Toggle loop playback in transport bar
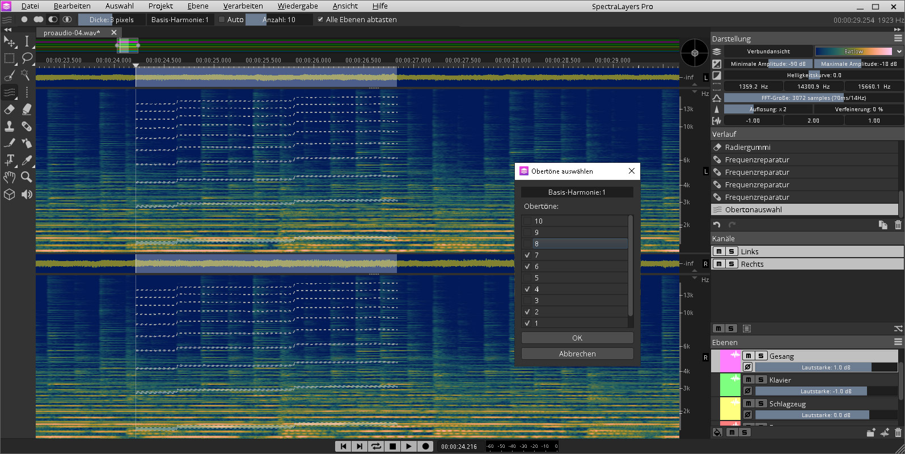The image size is (905, 454). tap(376, 446)
